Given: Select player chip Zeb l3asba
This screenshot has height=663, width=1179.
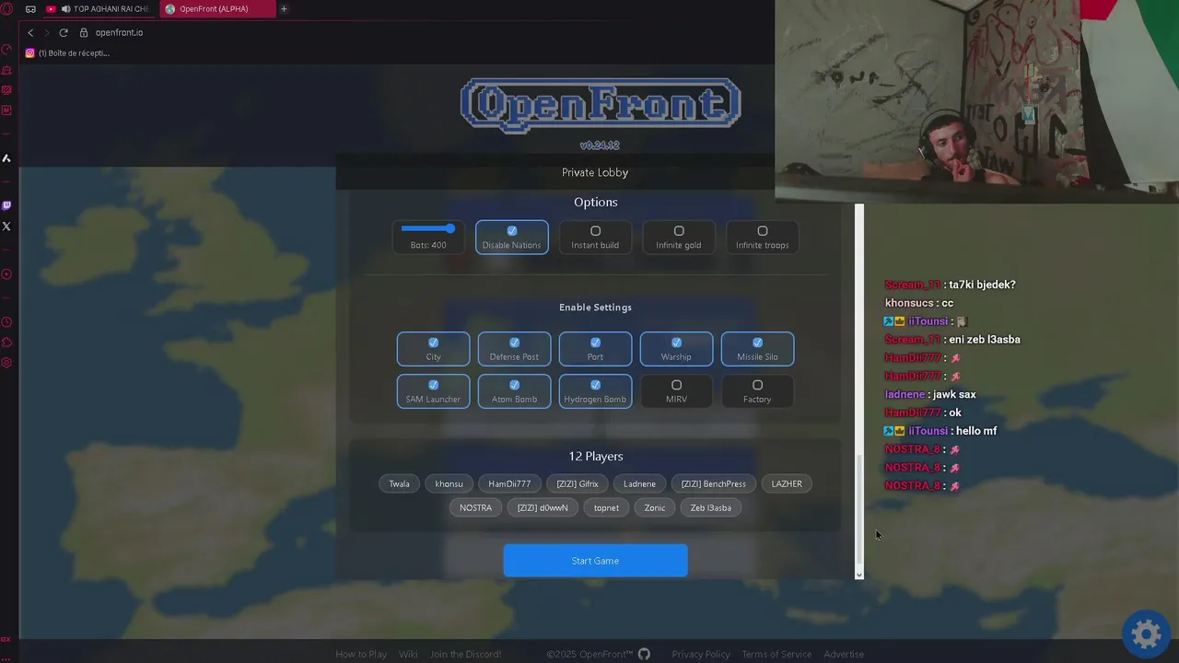Looking at the screenshot, I should click(x=711, y=507).
